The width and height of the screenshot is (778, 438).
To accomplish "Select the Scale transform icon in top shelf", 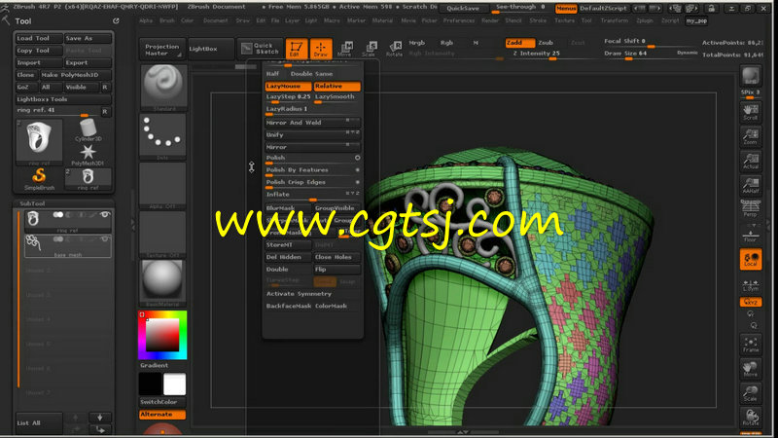I will pyautogui.click(x=370, y=49).
